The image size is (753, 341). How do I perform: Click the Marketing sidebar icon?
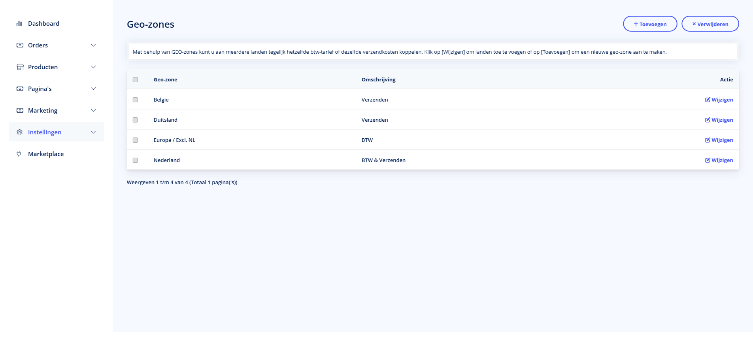pos(20,111)
